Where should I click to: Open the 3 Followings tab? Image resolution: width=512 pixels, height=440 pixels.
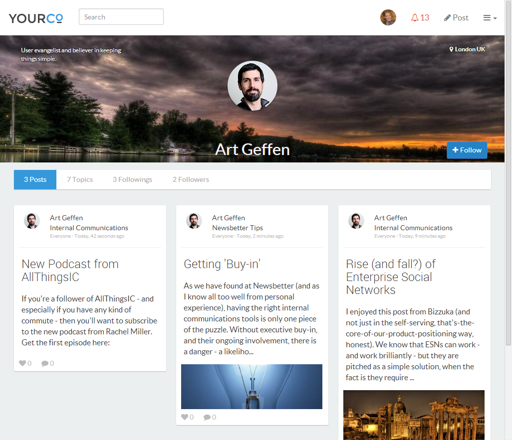pyautogui.click(x=132, y=179)
